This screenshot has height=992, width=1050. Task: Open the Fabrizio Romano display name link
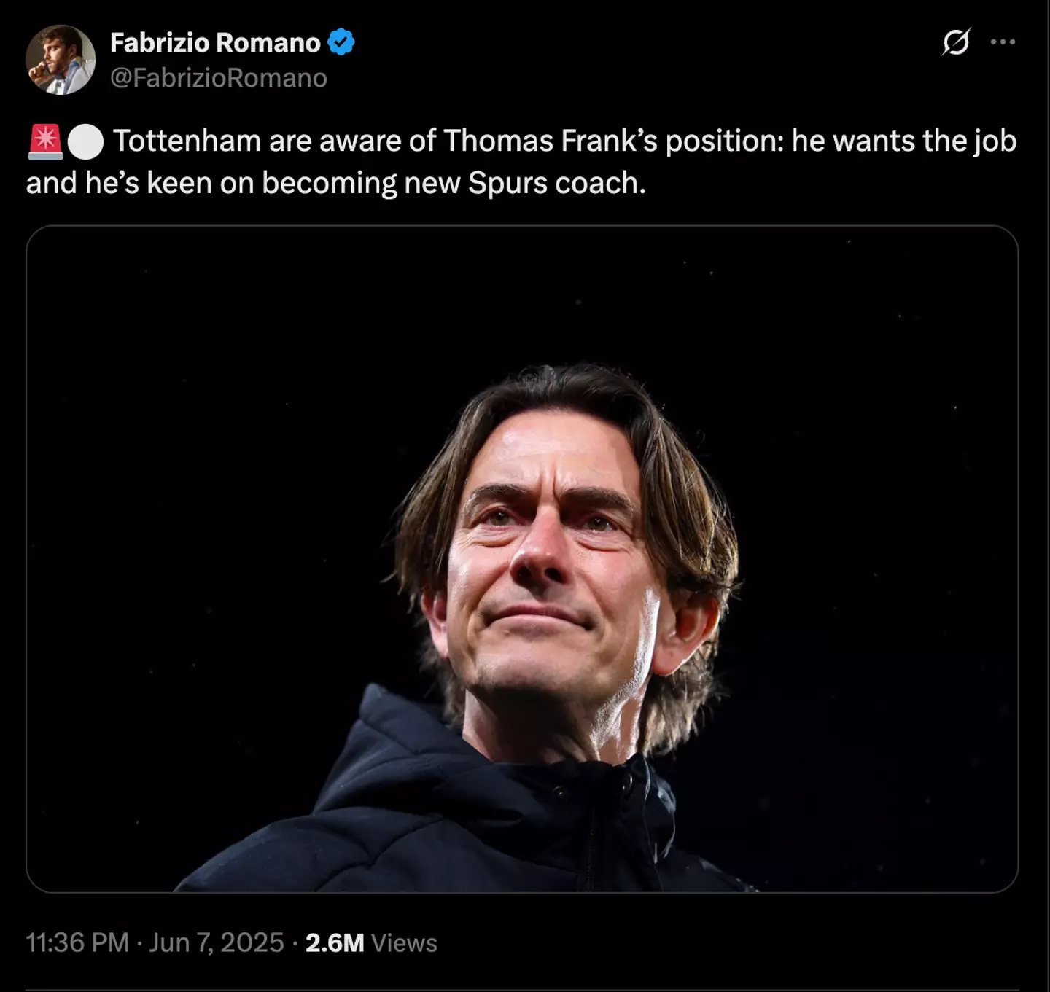pos(215,42)
